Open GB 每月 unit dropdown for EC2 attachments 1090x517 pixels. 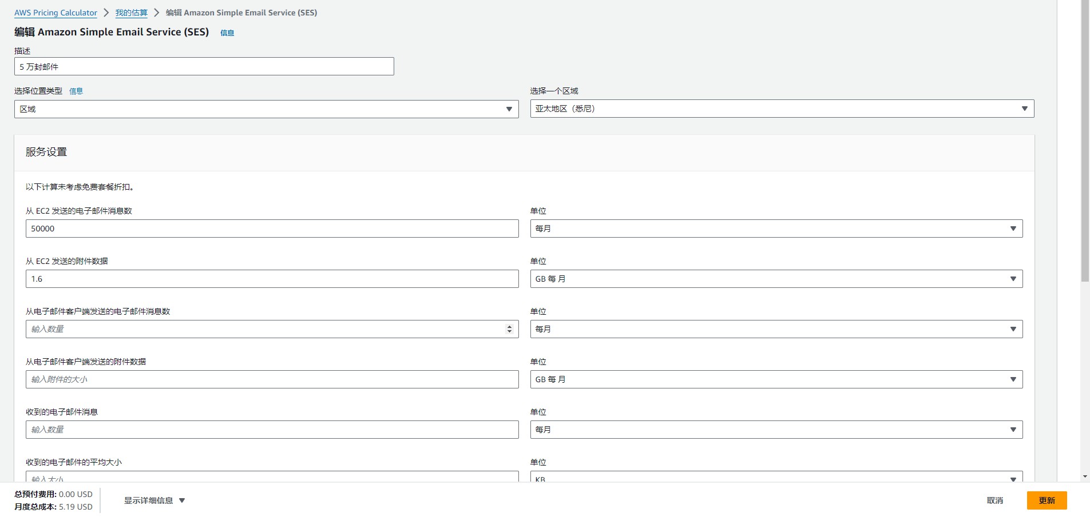(x=776, y=279)
